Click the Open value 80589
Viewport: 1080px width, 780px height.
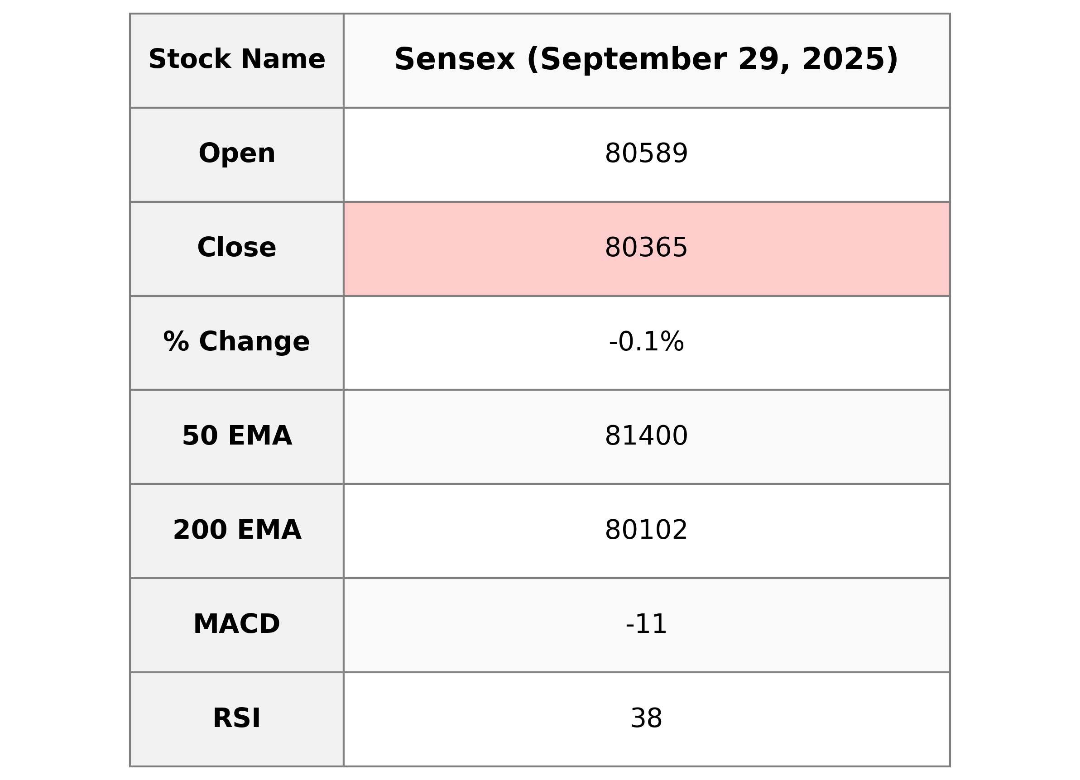pos(646,154)
